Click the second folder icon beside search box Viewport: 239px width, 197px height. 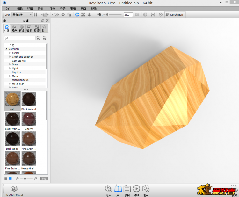(45, 38)
